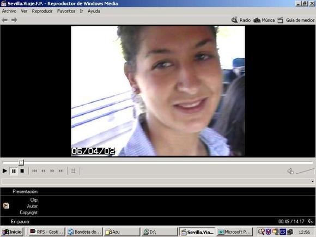Open the Favoritos menu

coord(66,11)
